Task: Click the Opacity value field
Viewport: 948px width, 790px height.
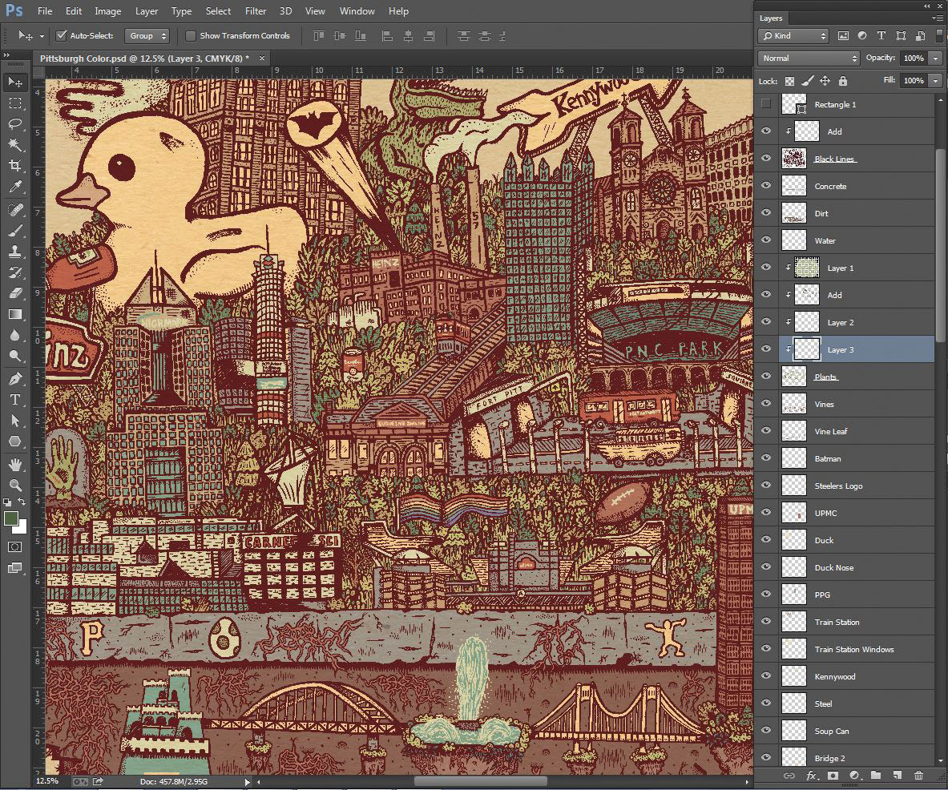Action: 914,58
